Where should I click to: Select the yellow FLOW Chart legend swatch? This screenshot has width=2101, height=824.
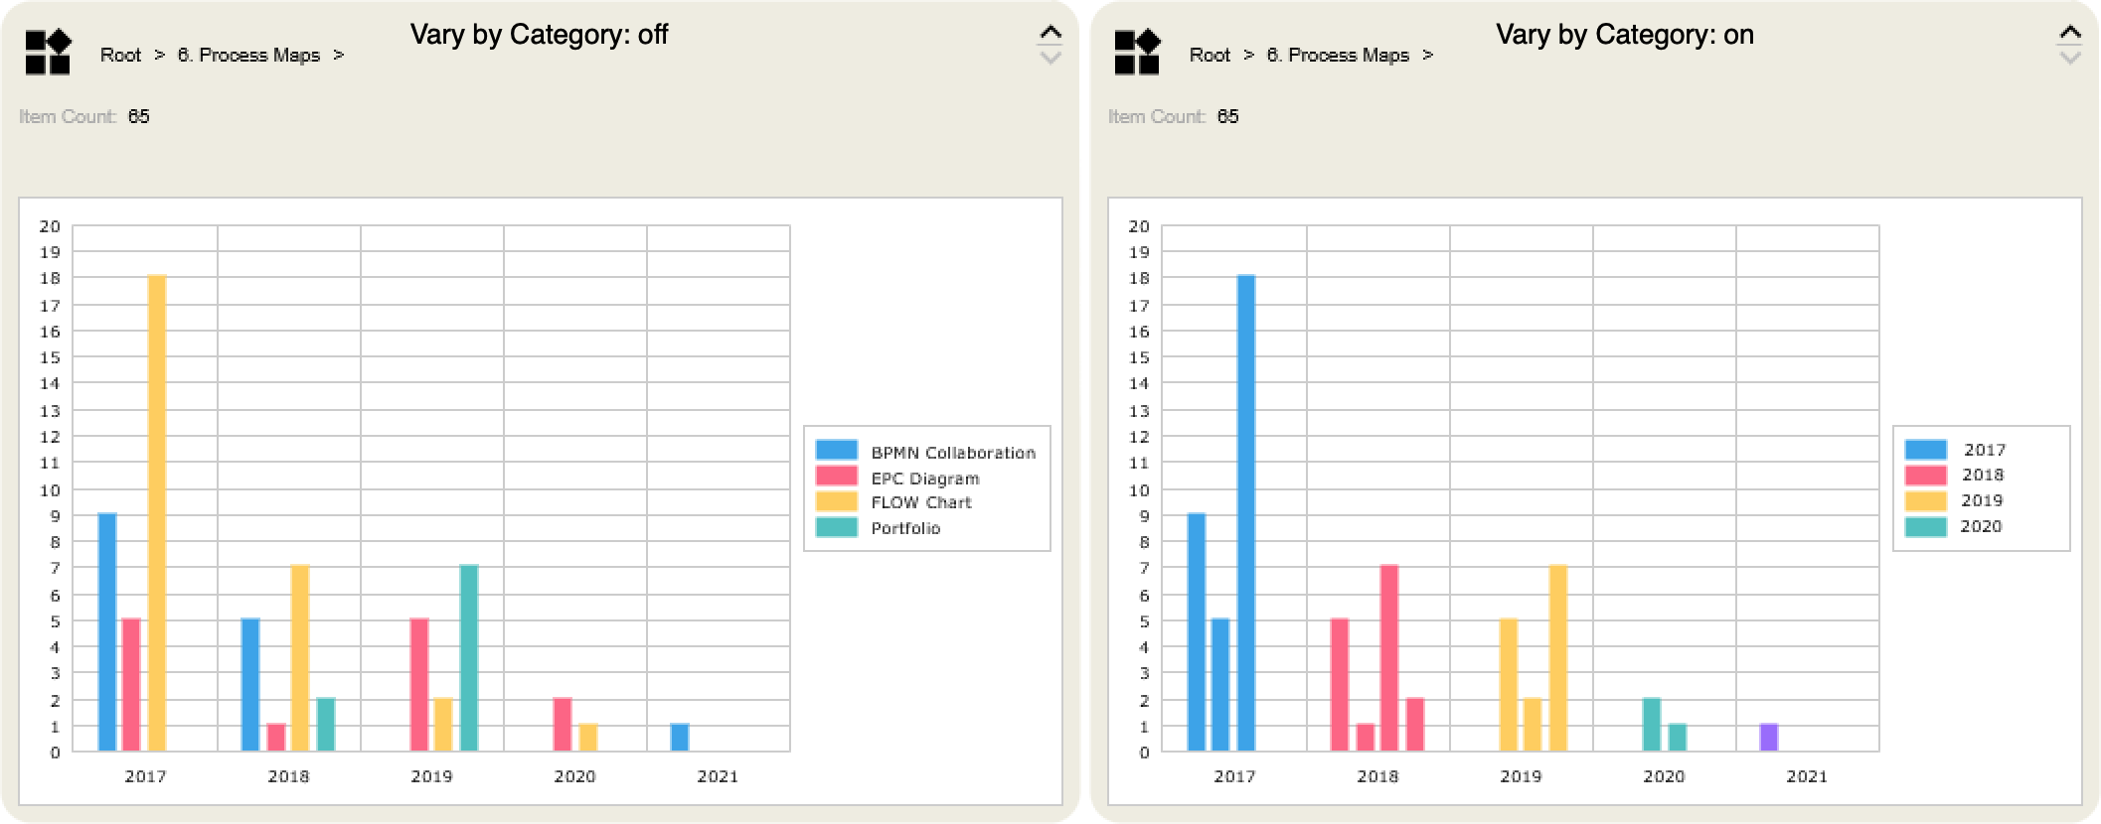836,502
